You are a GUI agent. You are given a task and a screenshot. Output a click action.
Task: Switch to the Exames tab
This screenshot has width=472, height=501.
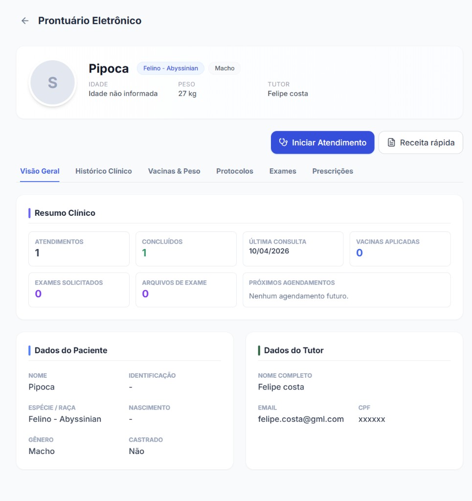pos(283,171)
